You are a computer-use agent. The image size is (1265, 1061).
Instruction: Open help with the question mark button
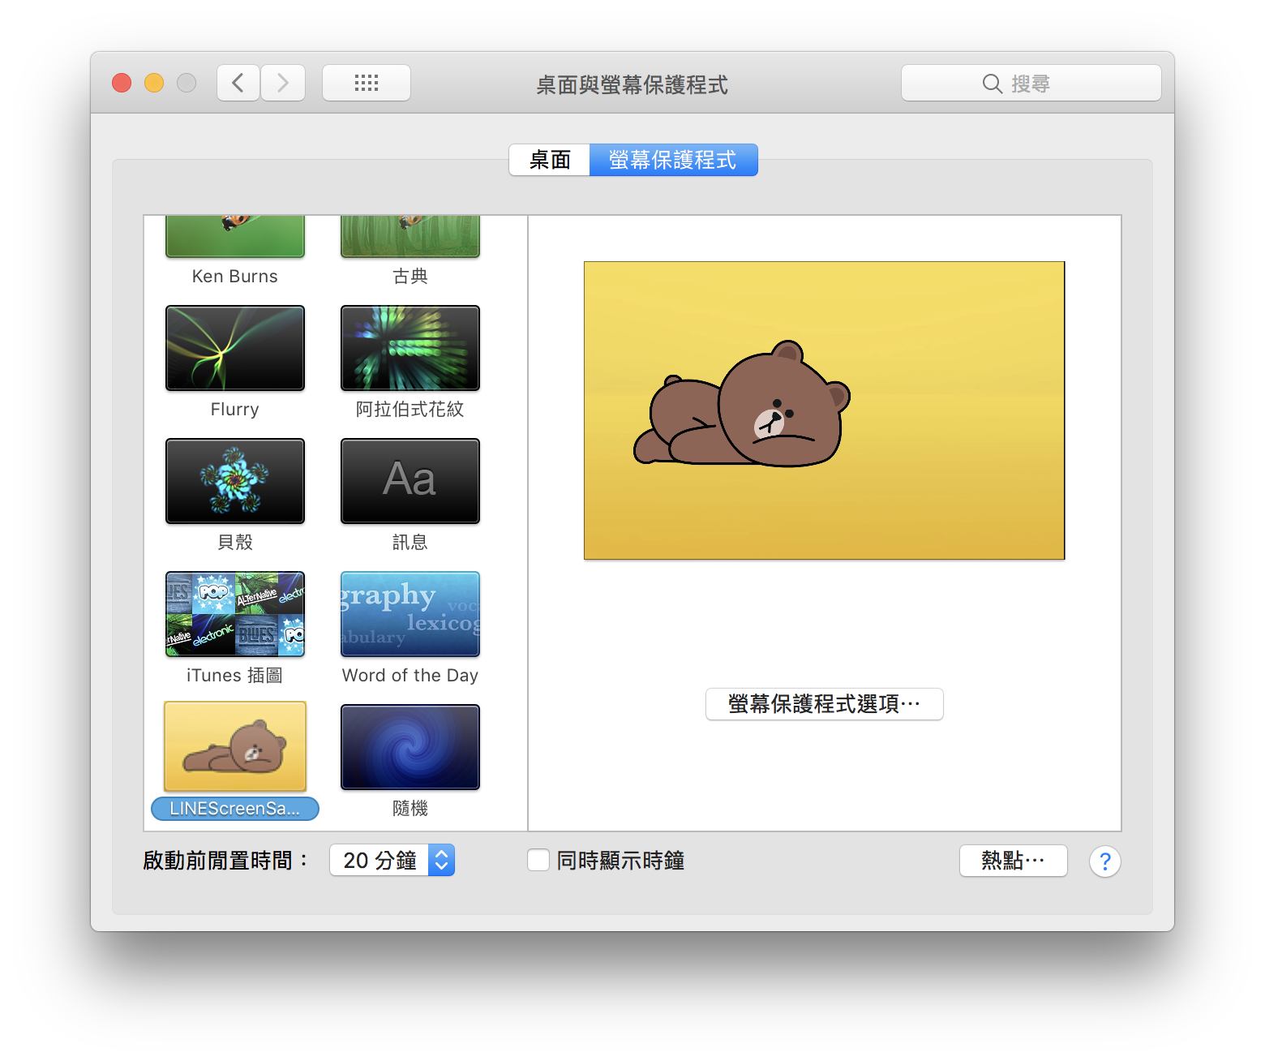click(1105, 861)
